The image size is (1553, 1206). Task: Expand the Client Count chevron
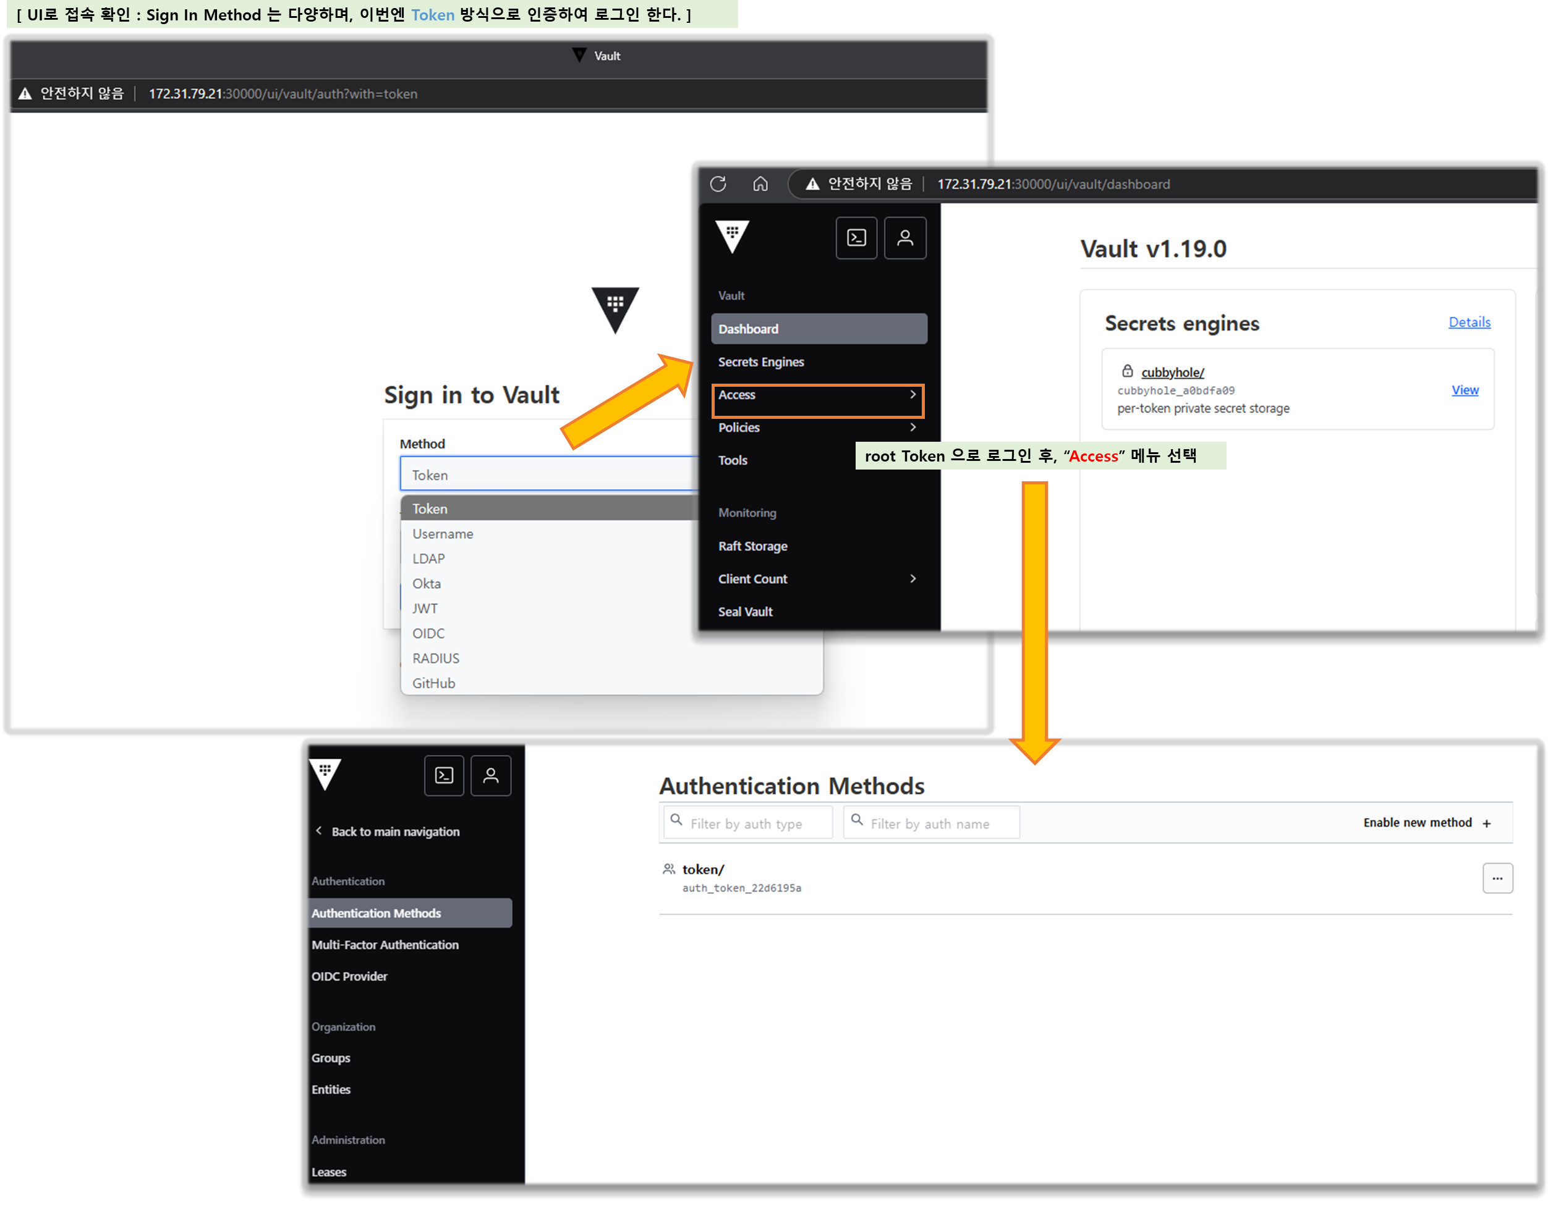(913, 578)
